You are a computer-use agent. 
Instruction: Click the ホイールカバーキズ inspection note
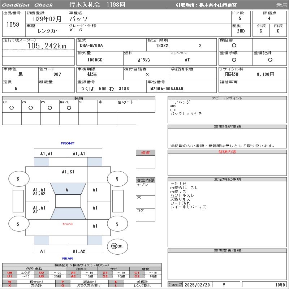click(188, 207)
